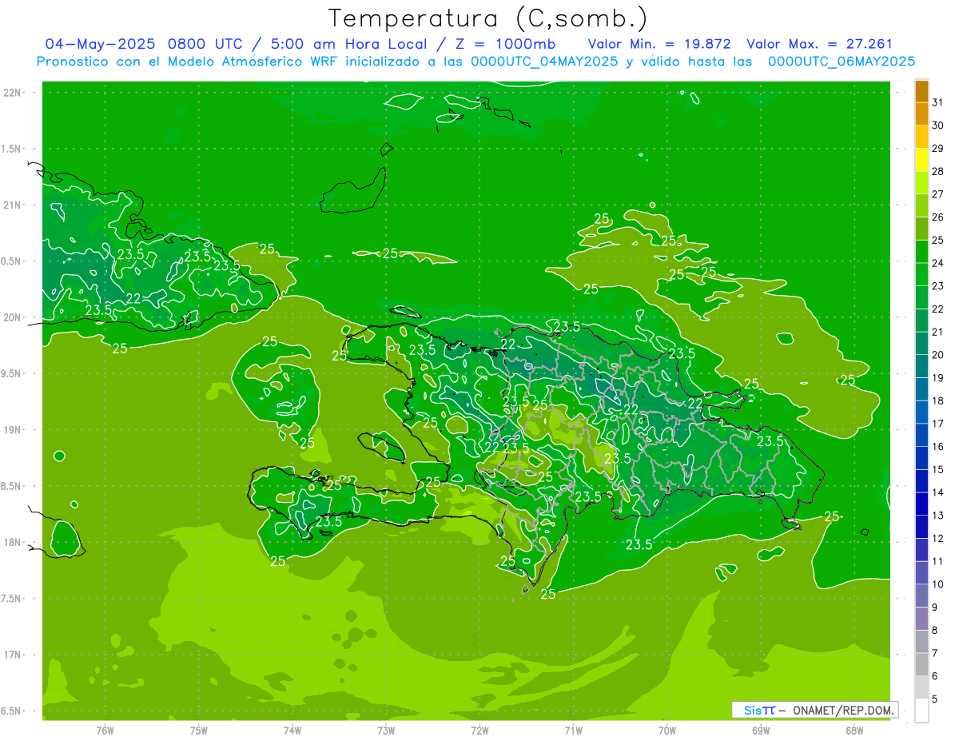
Task: Click the legend value "27"
Action: click(x=937, y=194)
